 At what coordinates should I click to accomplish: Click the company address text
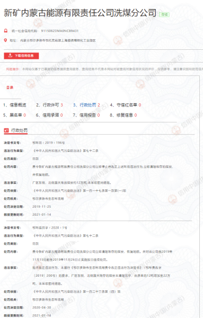point(58,40)
